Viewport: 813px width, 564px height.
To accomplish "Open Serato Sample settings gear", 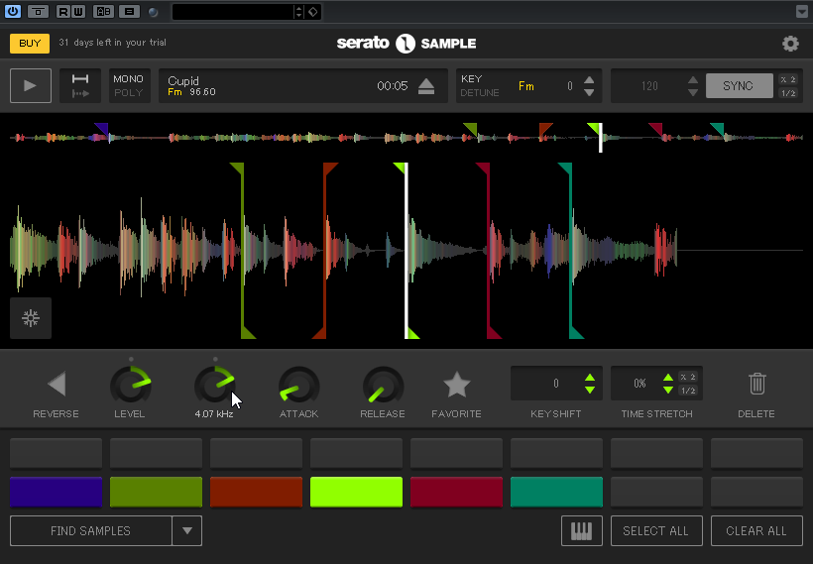I will coord(790,44).
